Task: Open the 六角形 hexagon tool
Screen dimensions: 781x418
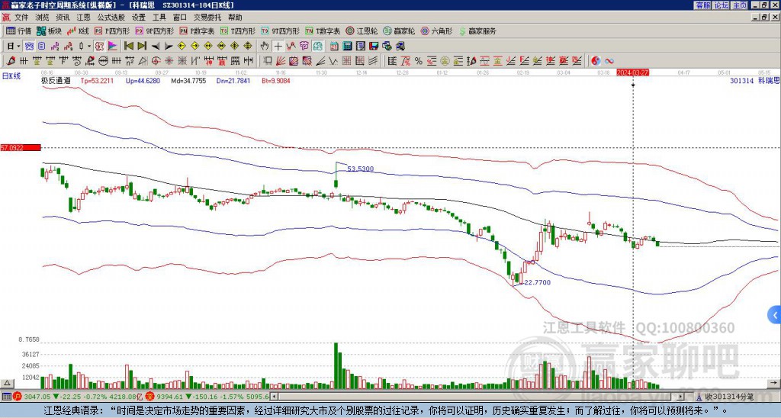Action: 436,31
